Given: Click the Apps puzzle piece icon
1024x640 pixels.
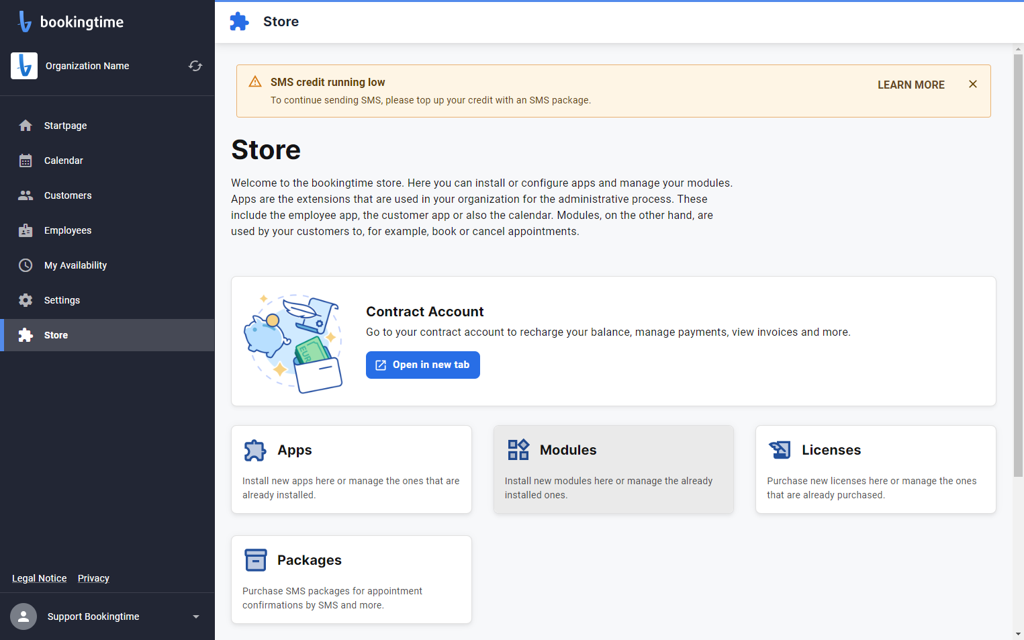Looking at the screenshot, I should coord(255,450).
